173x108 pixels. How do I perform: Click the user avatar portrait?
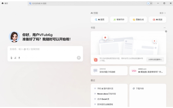pyautogui.click(x=14, y=37)
